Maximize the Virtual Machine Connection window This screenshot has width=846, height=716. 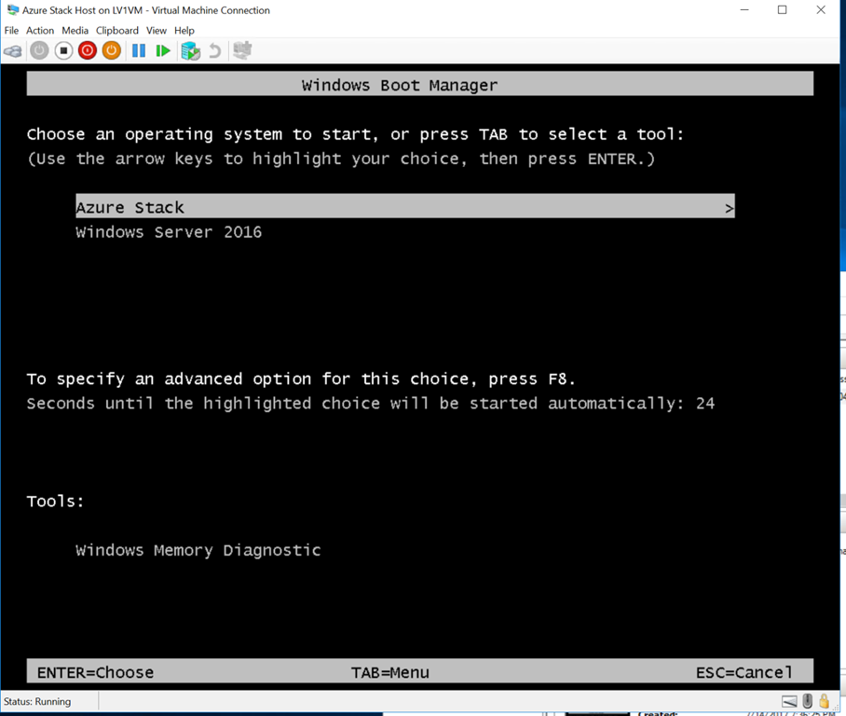pyautogui.click(x=783, y=9)
